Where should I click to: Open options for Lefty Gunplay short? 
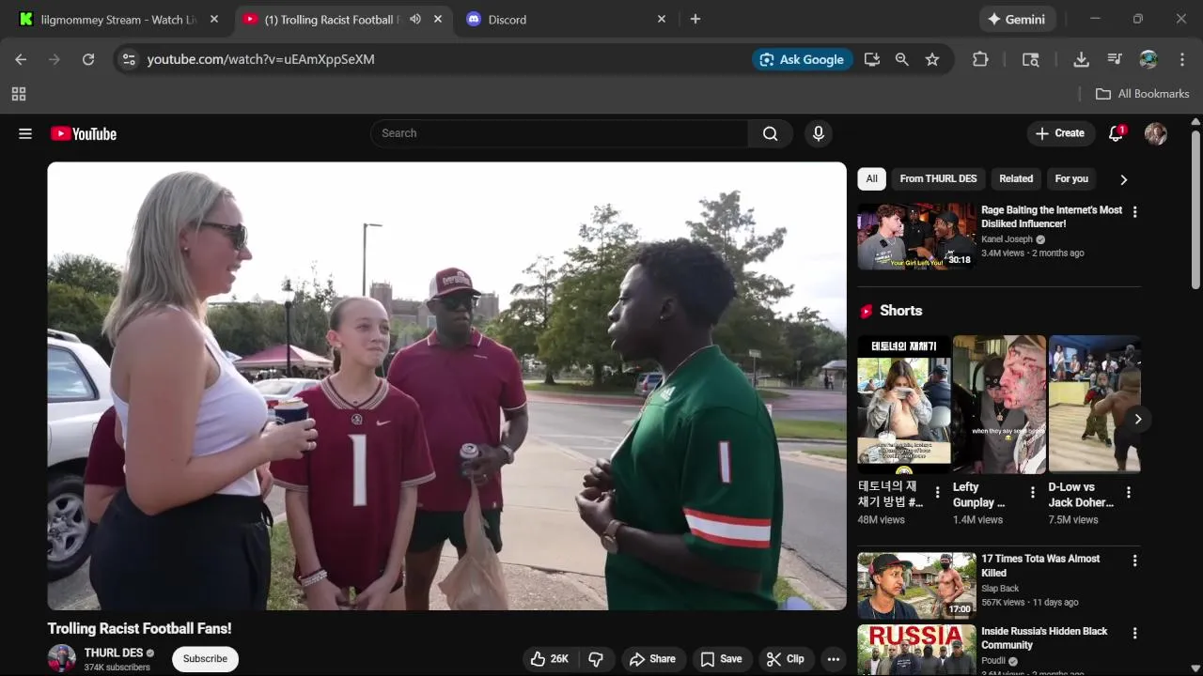[1033, 492]
